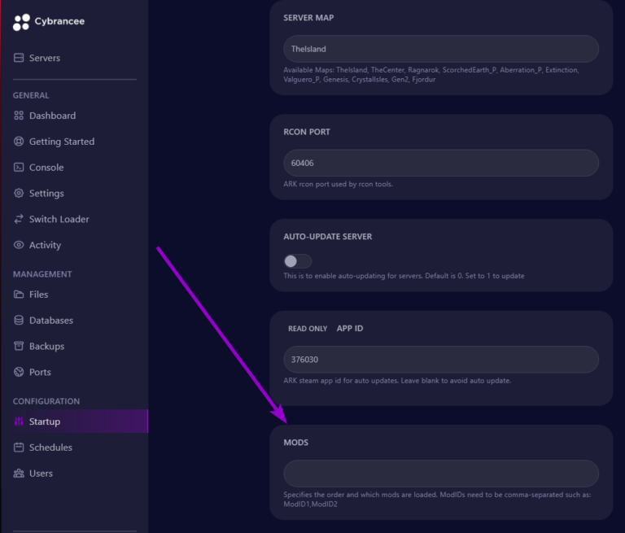Click the Schedules calendar icon
The width and height of the screenshot is (625, 533).
[x=19, y=448]
